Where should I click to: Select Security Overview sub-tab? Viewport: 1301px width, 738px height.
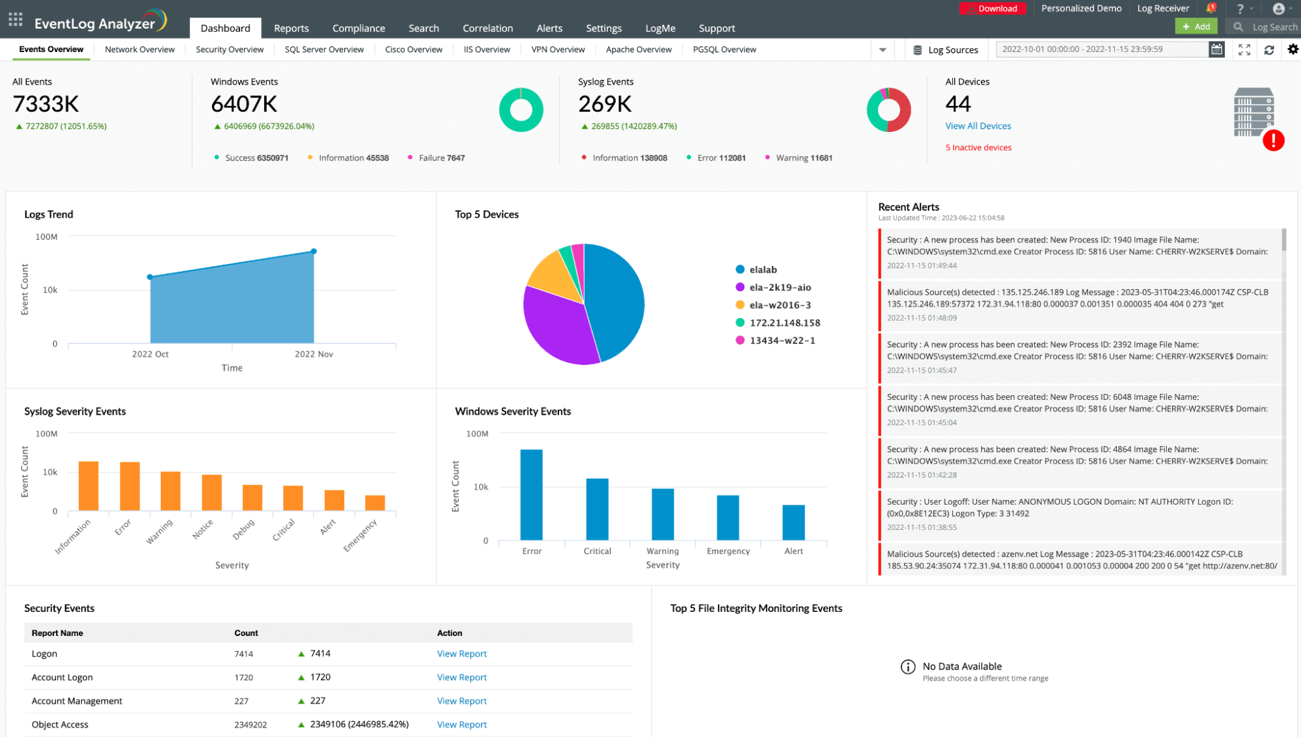click(229, 49)
